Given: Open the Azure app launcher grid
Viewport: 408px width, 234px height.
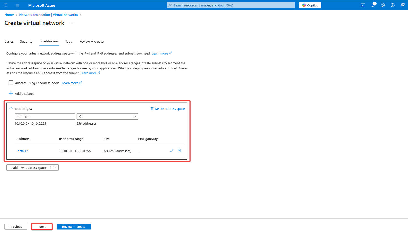Looking at the screenshot, I should 5,5.
